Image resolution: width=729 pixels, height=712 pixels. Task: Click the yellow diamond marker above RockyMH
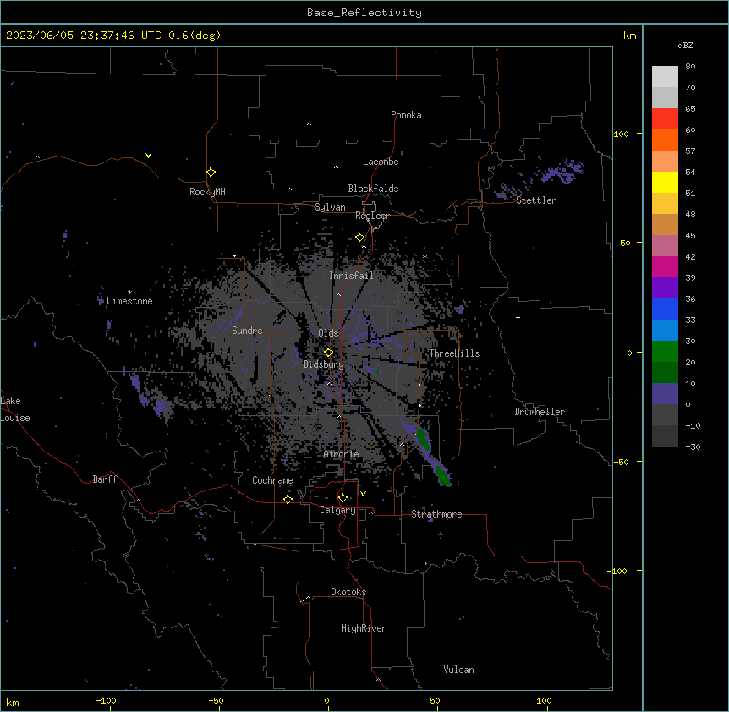(211, 173)
